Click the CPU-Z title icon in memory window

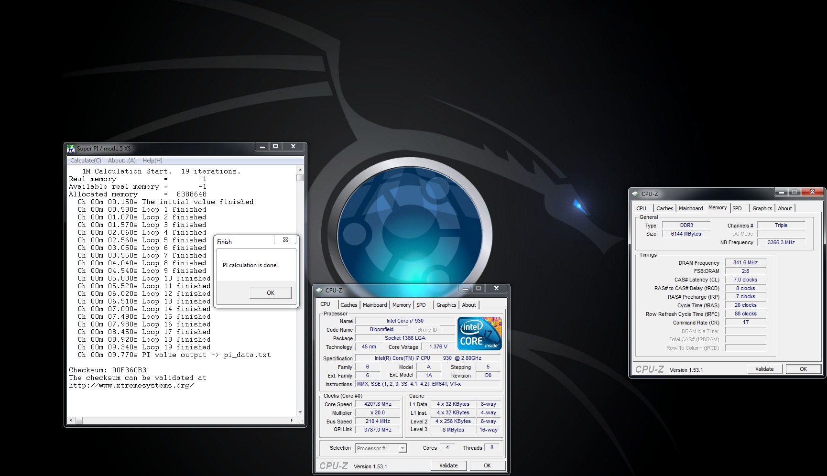pyautogui.click(x=635, y=194)
